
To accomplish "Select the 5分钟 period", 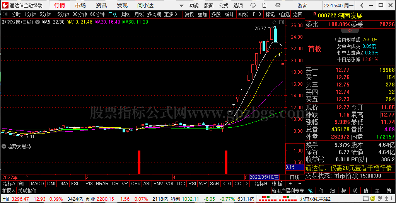I will point(46,14).
